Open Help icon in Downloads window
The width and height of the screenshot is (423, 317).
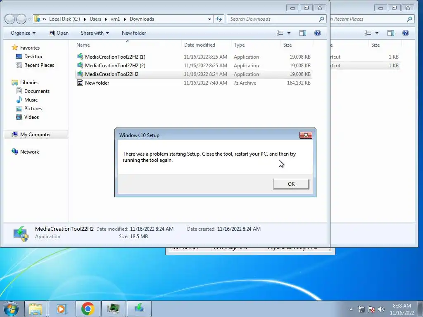pos(318,33)
